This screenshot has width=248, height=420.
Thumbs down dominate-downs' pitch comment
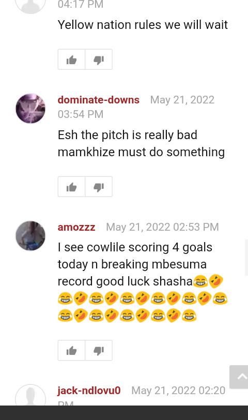click(99, 187)
